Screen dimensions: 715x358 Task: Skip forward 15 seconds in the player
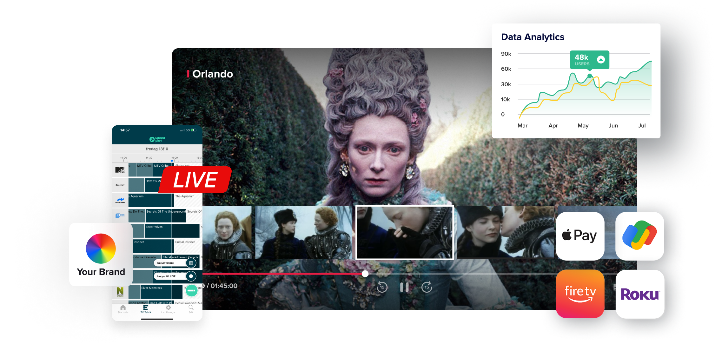(x=427, y=287)
